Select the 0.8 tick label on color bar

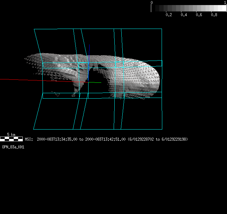[x=214, y=15]
